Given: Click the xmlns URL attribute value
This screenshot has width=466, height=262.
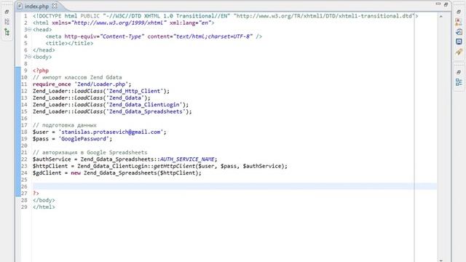Looking at the screenshot, I should pyautogui.click(x=119, y=23).
